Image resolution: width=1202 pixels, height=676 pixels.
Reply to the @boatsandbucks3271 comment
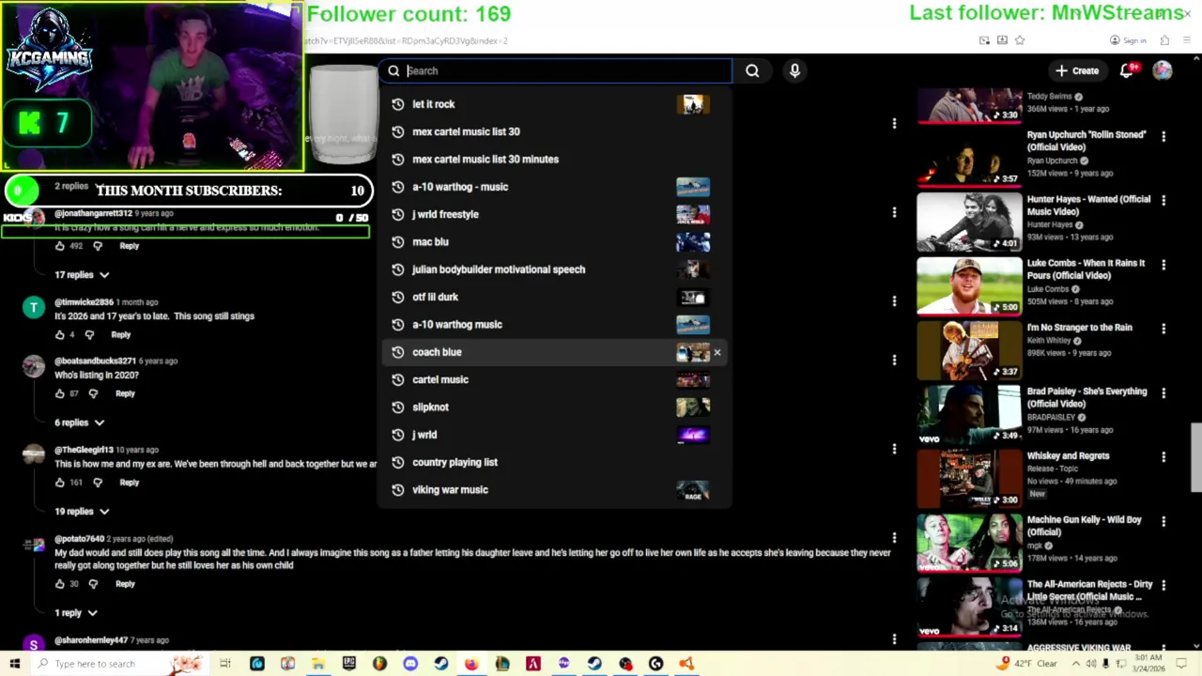[x=125, y=393]
